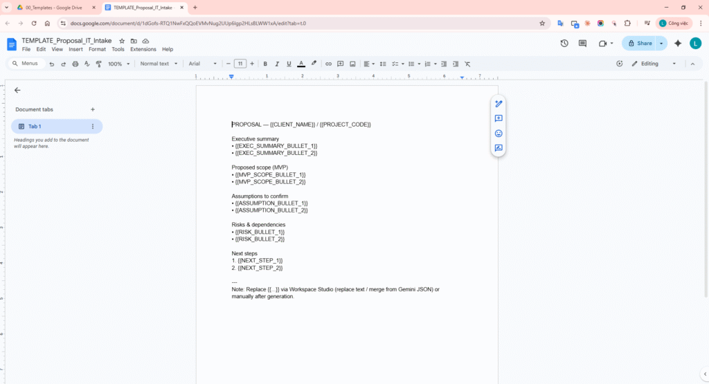Clear formatting with the toolbar icon
This screenshot has width=709, height=384.
pos(467,64)
